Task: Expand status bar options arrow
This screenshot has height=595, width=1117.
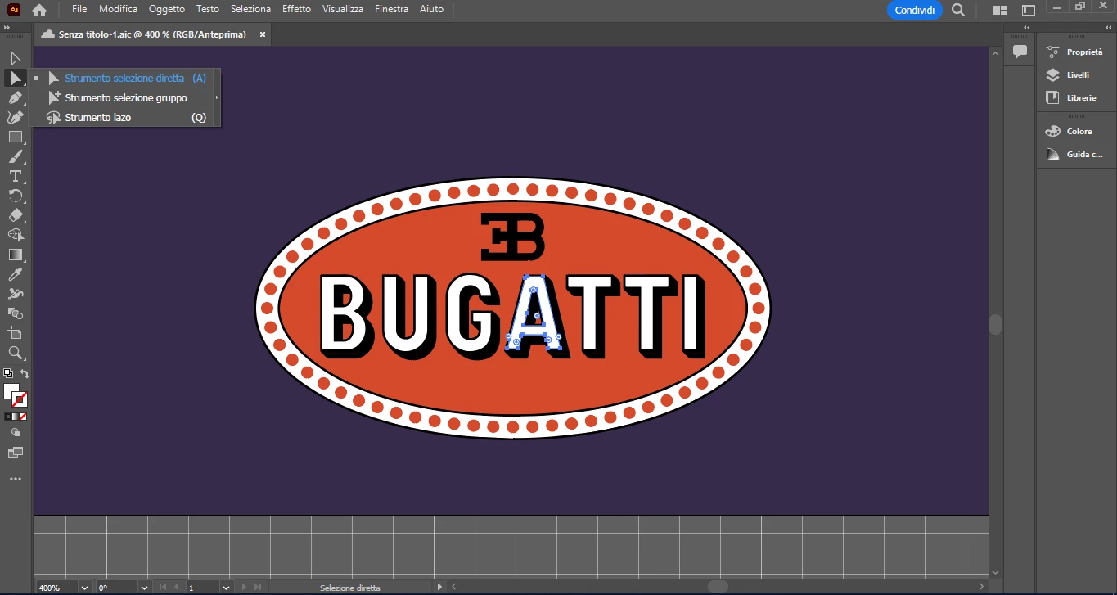Action: coord(439,587)
